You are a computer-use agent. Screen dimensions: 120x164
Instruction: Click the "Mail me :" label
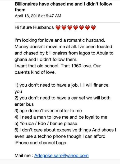(24, 156)
